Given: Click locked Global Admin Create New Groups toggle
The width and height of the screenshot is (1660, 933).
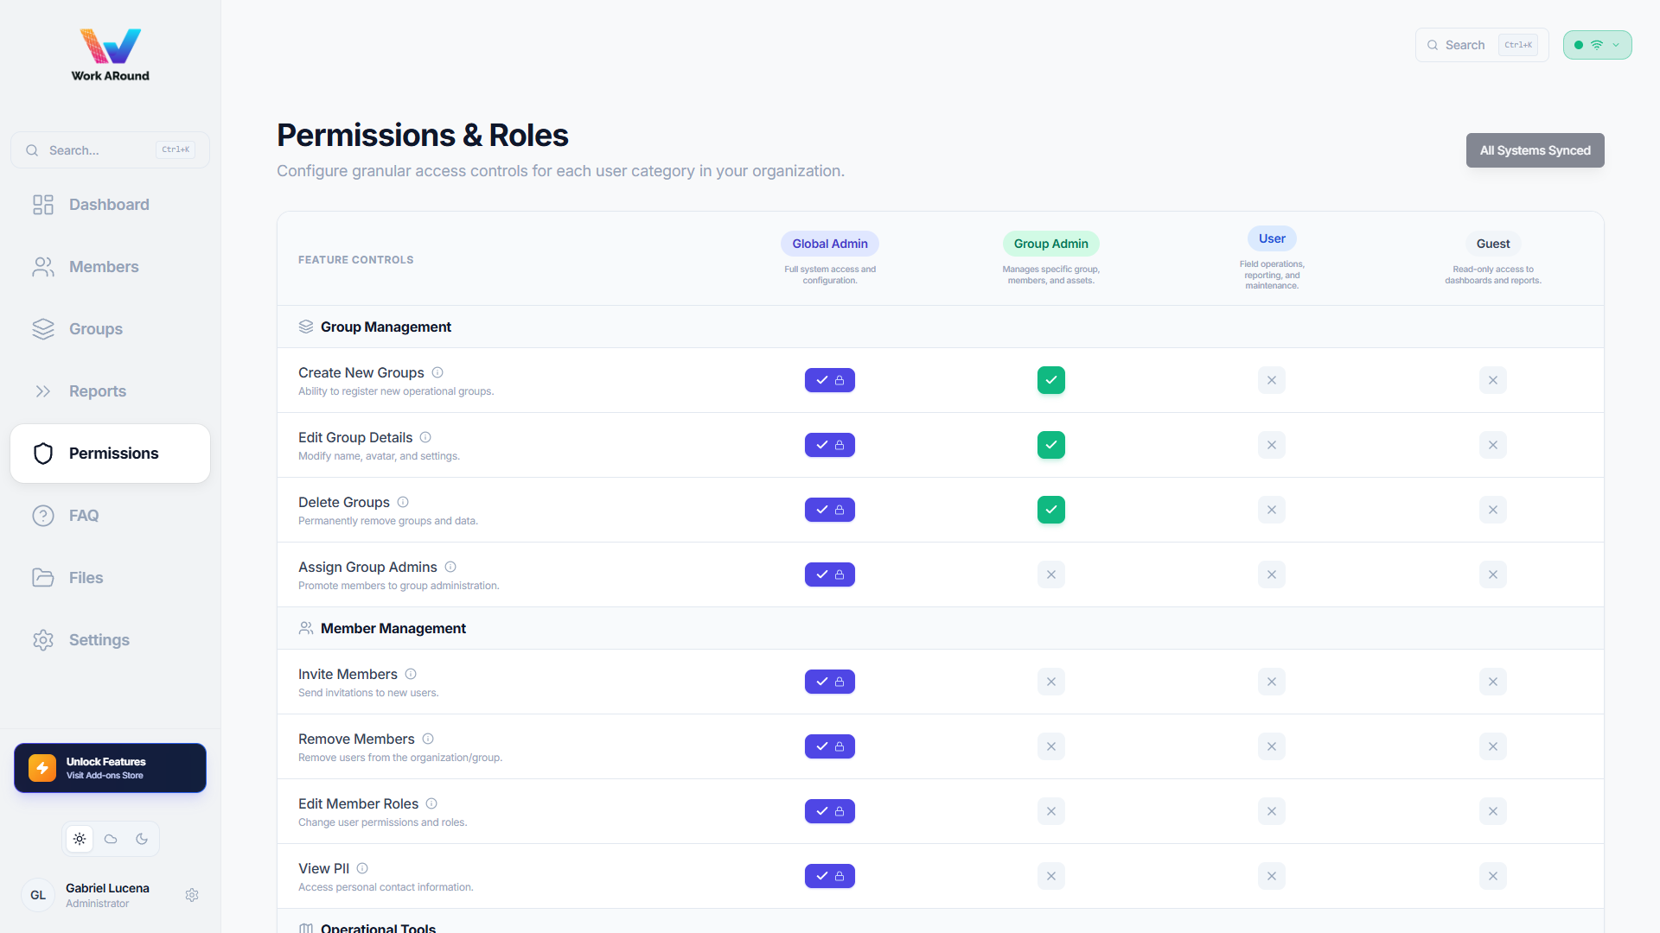Looking at the screenshot, I should (x=830, y=380).
